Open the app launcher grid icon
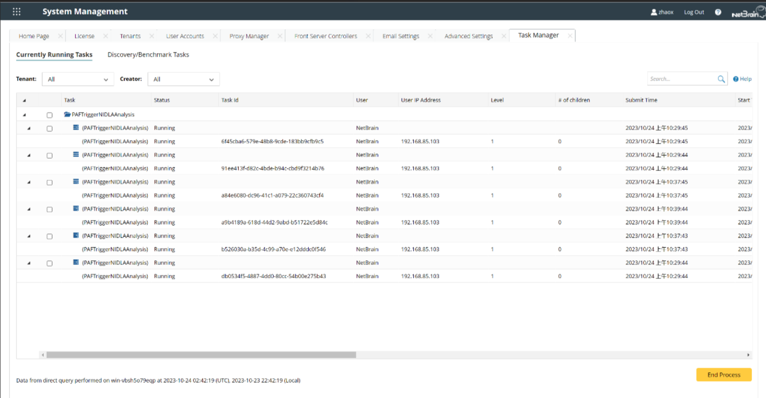Screen dimensions: 766x398 click(x=16, y=12)
